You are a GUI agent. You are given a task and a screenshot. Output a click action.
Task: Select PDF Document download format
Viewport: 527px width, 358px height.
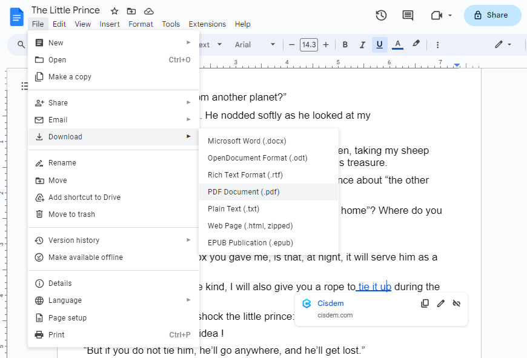pyautogui.click(x=244, y=191)
